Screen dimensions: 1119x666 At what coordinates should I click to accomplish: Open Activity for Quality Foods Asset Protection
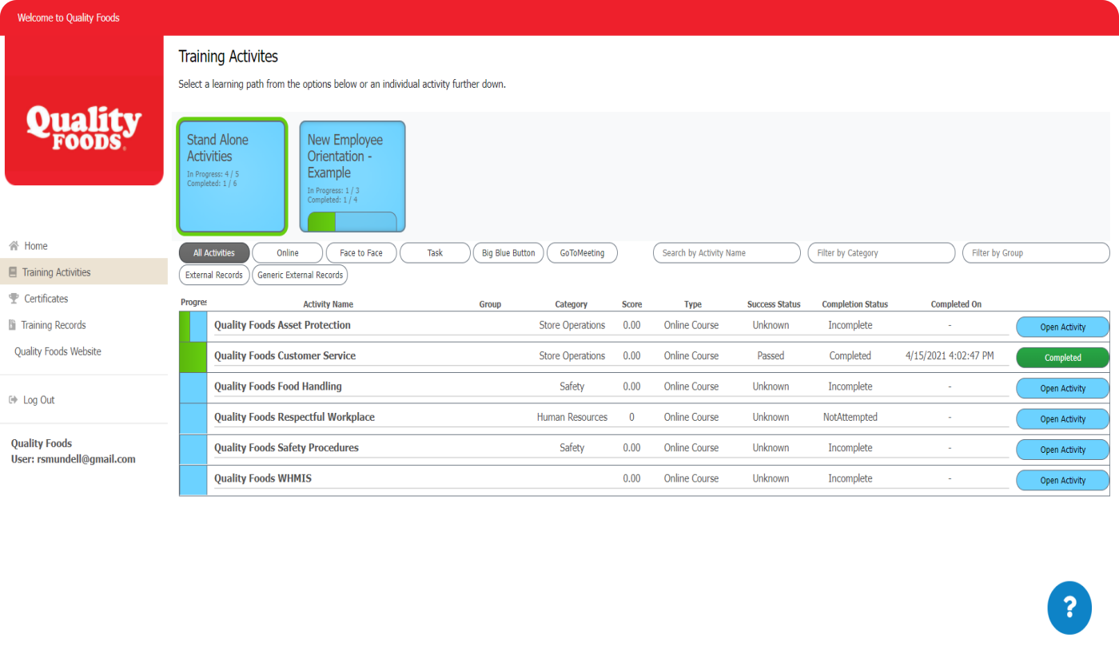(x=1062, y=327)
